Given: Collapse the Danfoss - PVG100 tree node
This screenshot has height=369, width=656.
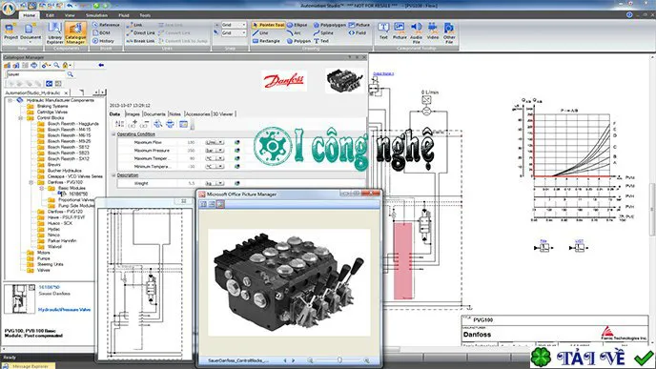Looking at the screenshot, I should (x=31, y=182).
